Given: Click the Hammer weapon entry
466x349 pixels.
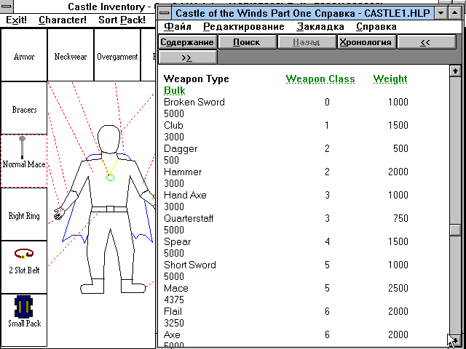Looking at the screenshot, I should 183,172.
